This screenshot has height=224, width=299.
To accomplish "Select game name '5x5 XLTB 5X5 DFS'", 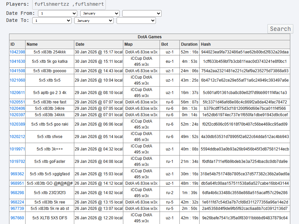I will (50, 218).
